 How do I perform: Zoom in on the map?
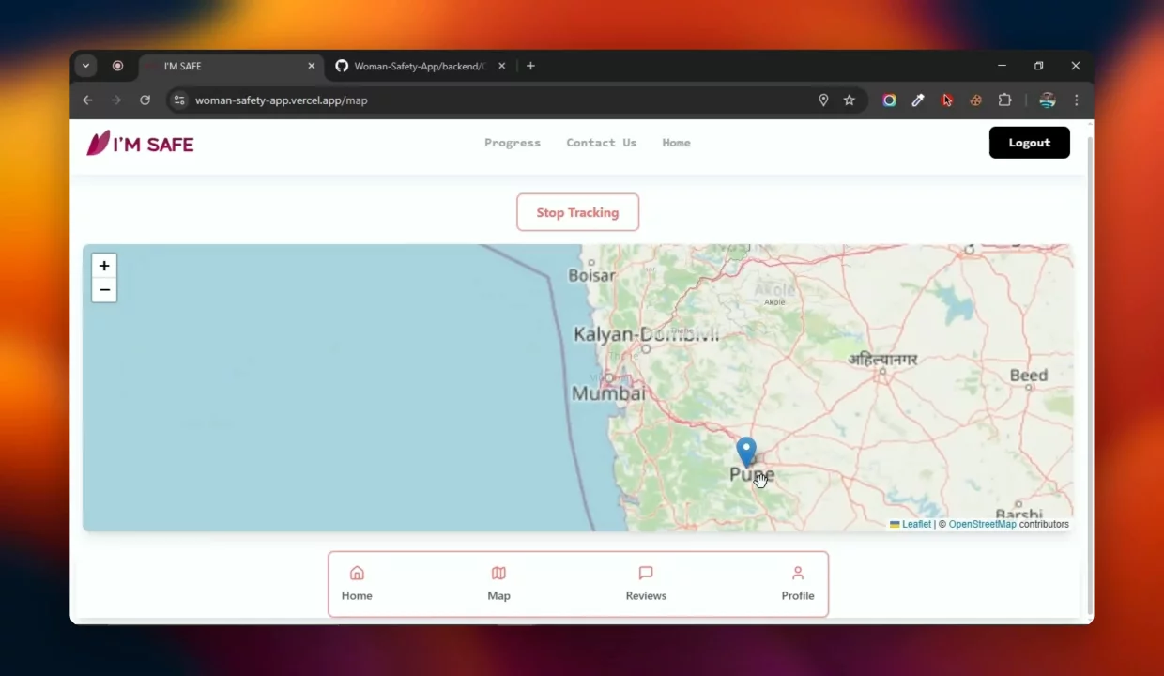104,266
